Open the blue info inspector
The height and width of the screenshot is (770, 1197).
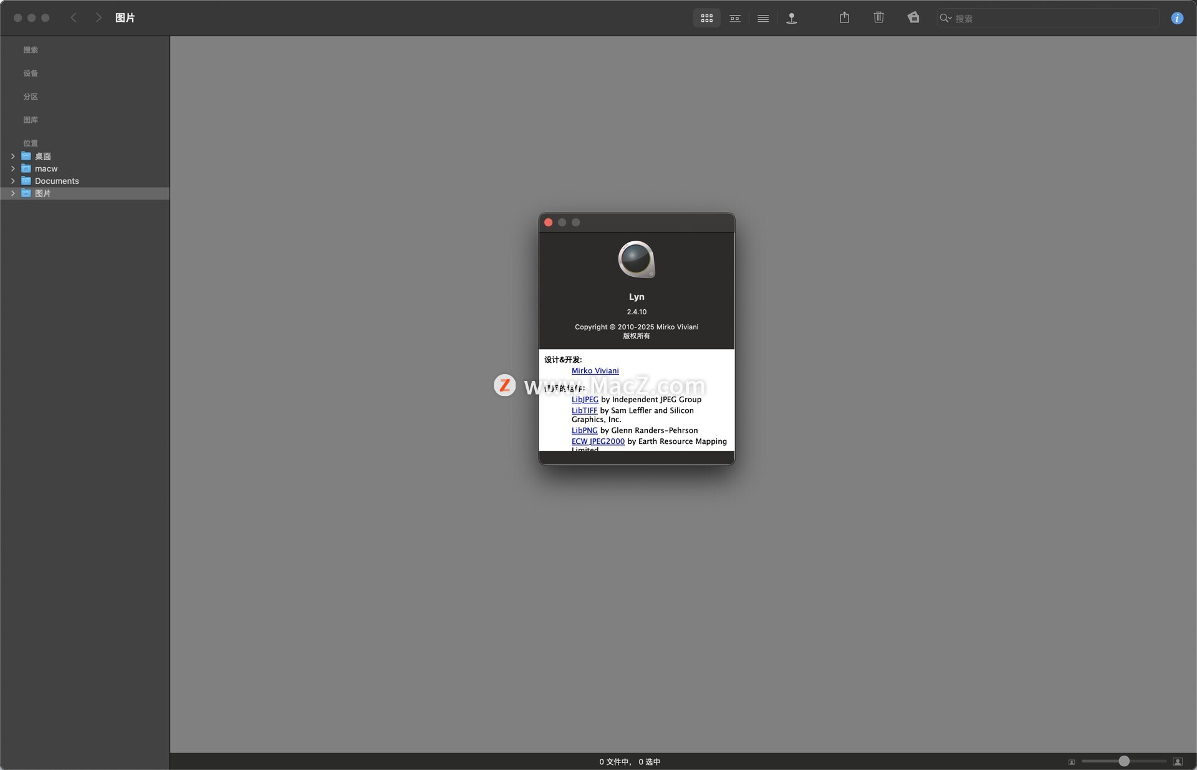pos(1177,18)
